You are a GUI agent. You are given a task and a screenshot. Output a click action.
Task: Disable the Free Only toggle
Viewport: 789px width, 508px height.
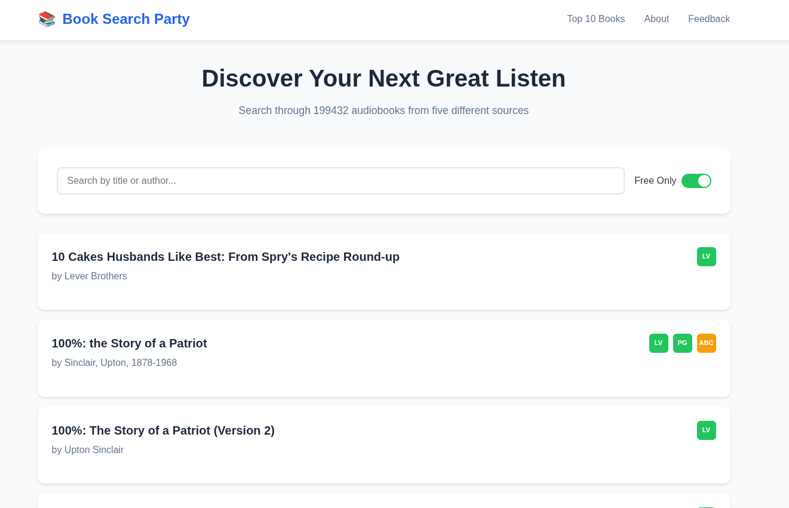coord(696,180)
